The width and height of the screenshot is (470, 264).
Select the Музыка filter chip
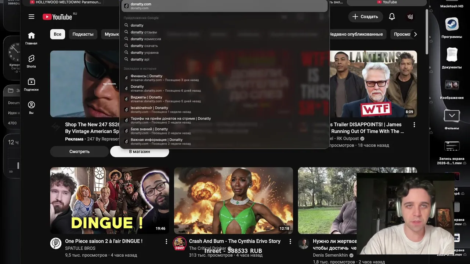tap(110, 34)
